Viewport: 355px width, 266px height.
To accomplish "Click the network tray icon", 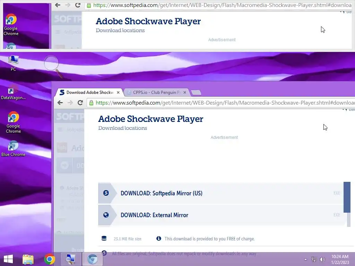I will pyautogui.click(x=314, y=259).
